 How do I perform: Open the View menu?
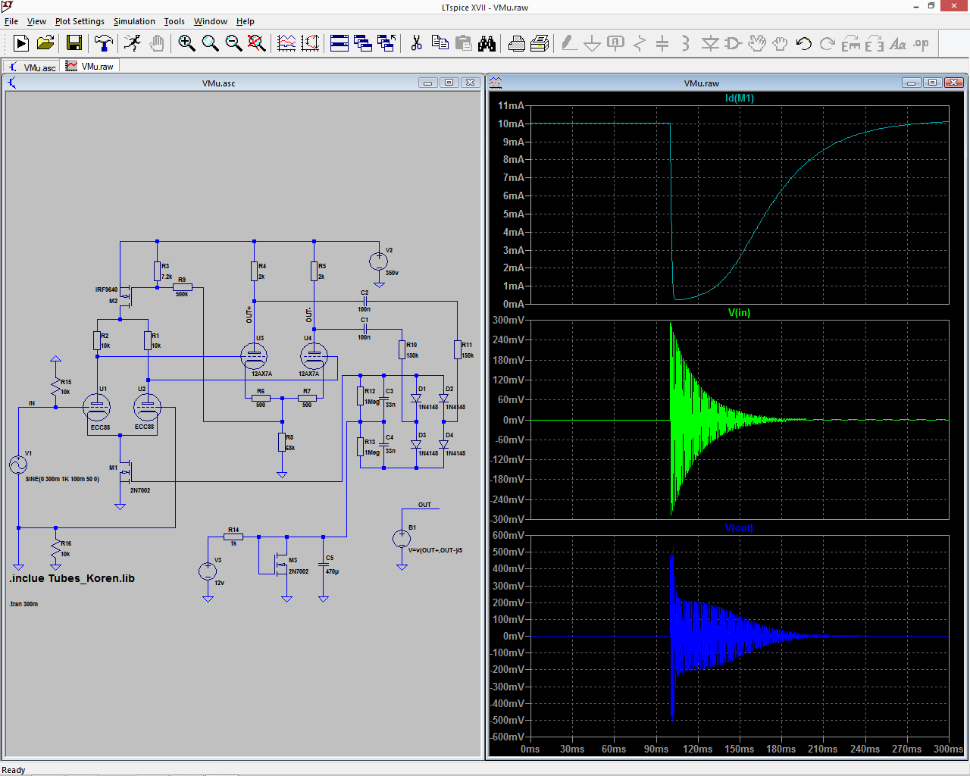tap(36, 21)
